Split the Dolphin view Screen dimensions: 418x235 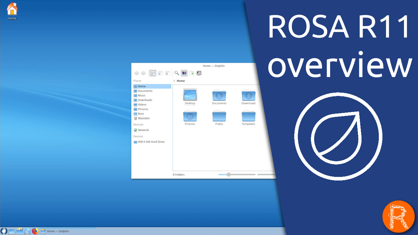point(192,73)
